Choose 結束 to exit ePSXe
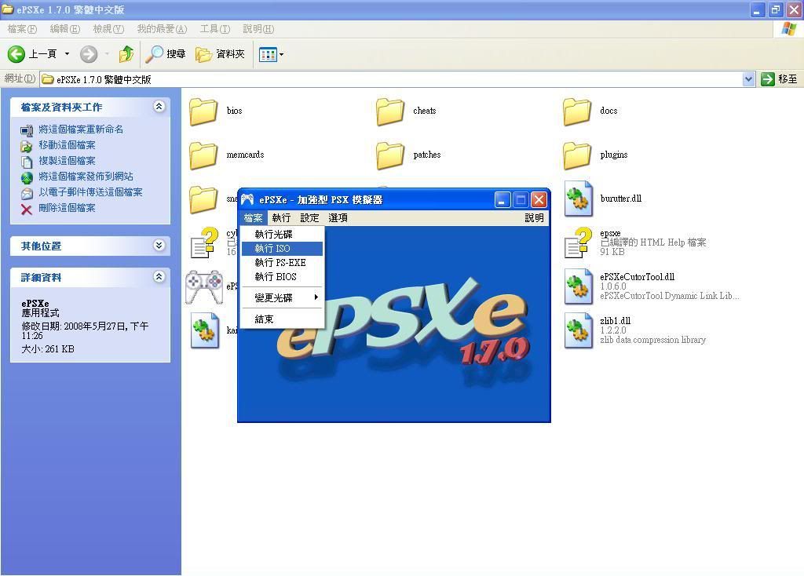The width and height of the screenshot is (804, 576). coord(282,319)
